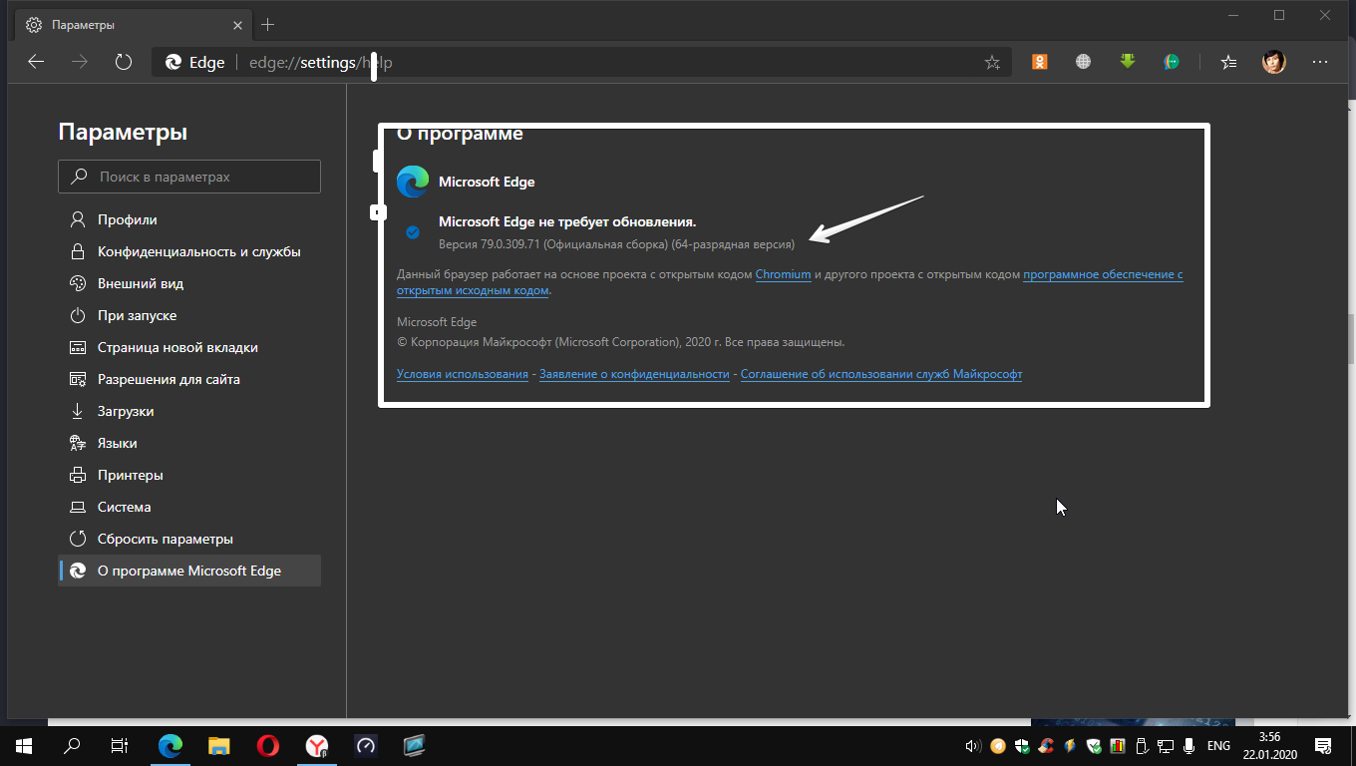Image resolution: width=1356 pixels, height=766 pixels.
Task: Select the Параметры browser tab
Action: (x=132, y=24)
